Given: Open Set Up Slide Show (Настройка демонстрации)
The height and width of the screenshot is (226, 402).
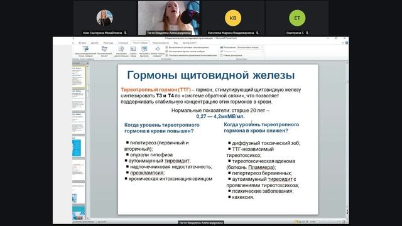Looking at the screenshot, I should (121, 51).
